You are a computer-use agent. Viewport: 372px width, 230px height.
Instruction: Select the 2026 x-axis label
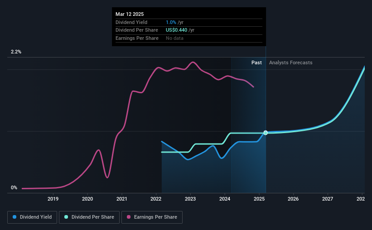(x=293, y=199)
